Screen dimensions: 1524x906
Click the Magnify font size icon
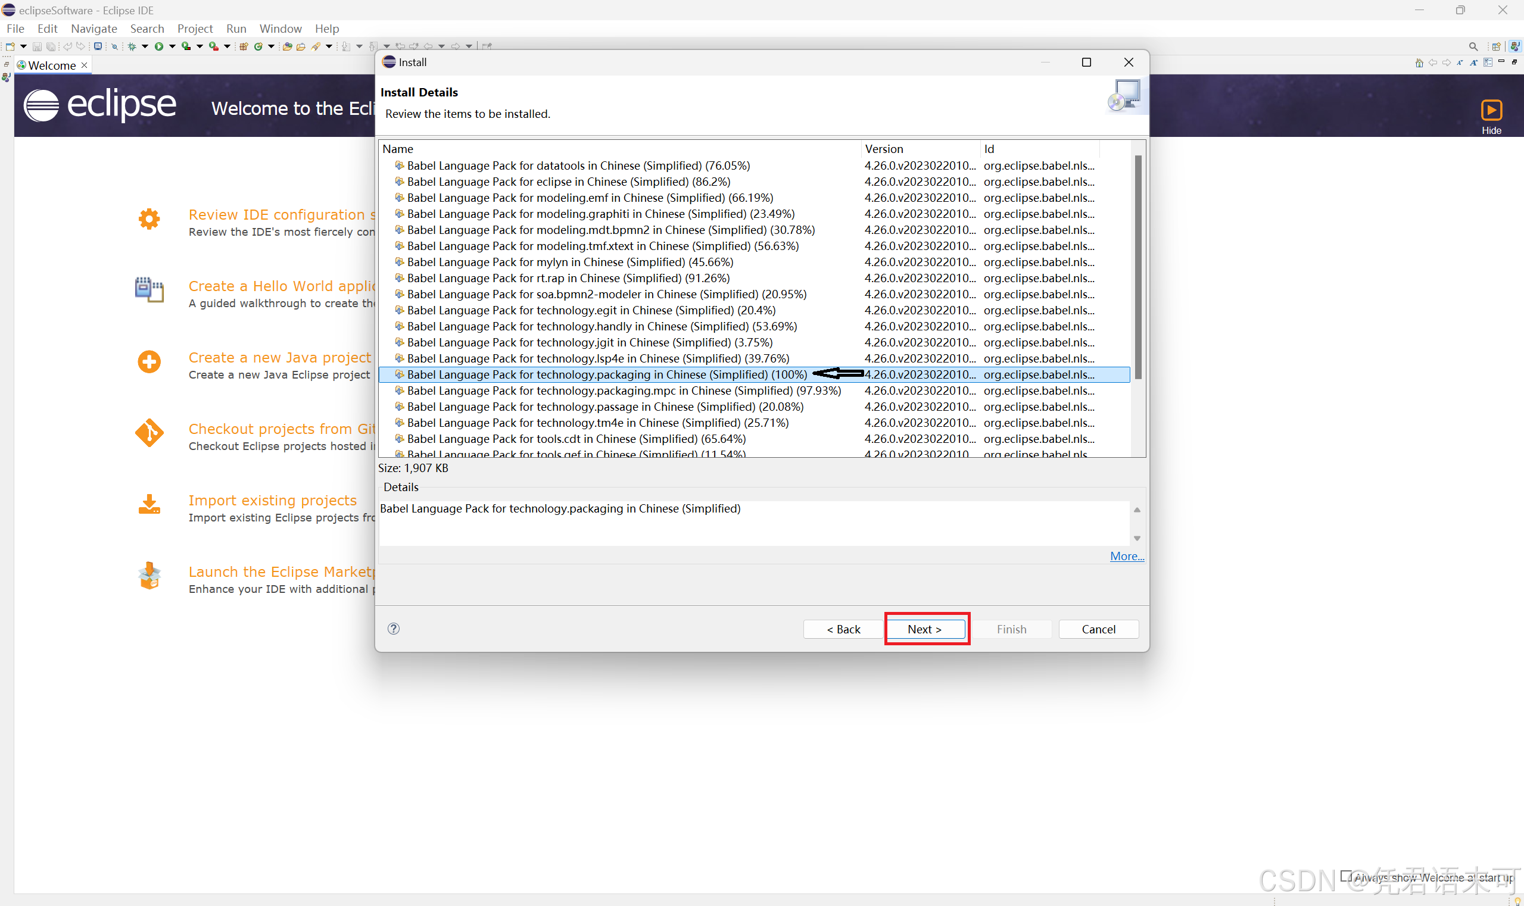tap(1475, 63)
